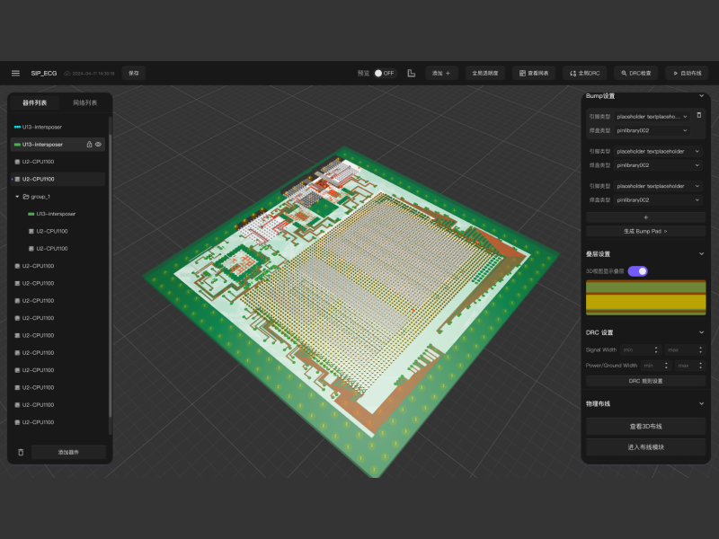Toggle the 预览 preview switch
The image size is (719, 539).
(x=384, y=73)
